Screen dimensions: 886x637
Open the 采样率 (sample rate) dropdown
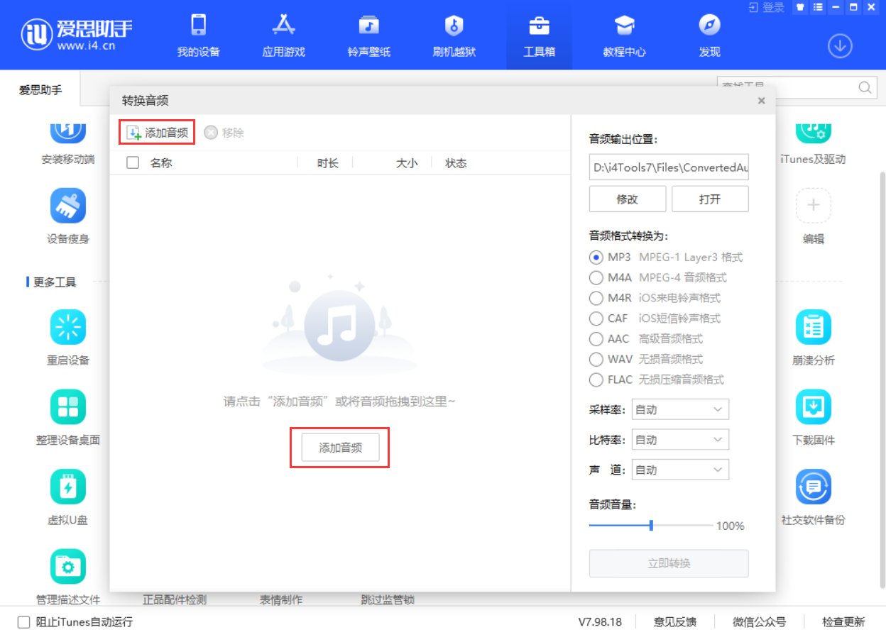[679, 409]
